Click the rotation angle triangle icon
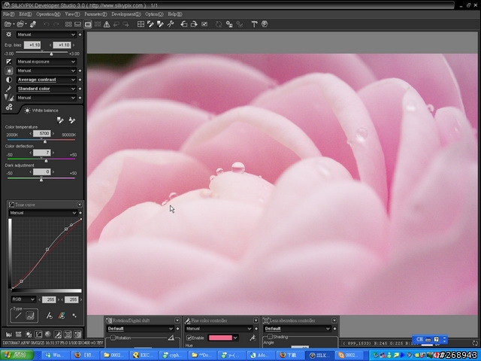This screenshot has height=361, width=481. [171, 338]
